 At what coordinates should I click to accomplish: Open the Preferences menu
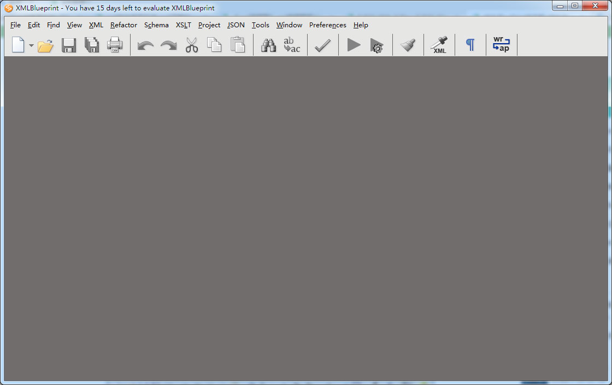pos(327,25)
